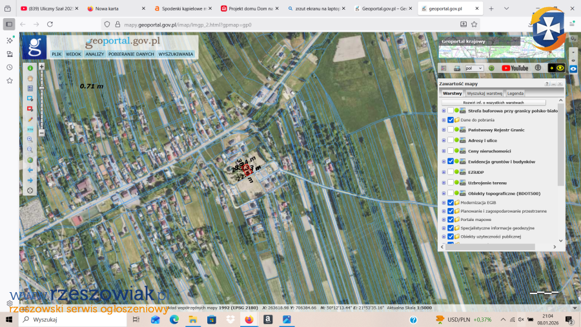This screenshot has height=327, width=581.
Task: Toggle the Ceny nieruchomości layer checkbox
Action: point(451,151)
